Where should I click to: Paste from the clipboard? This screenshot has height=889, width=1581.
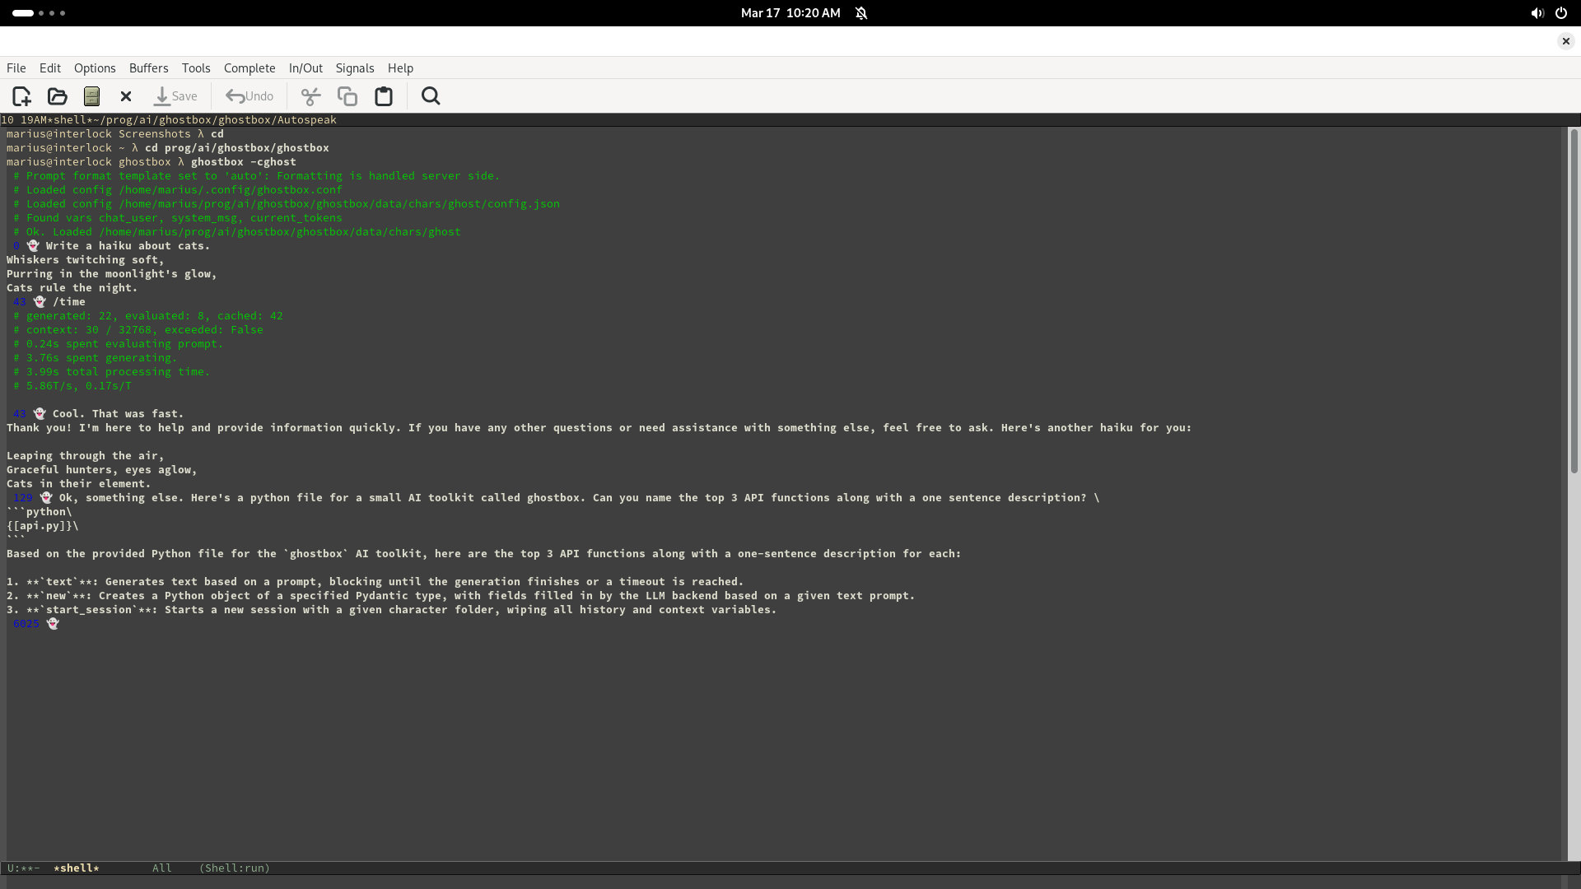[x=383, y=96]
